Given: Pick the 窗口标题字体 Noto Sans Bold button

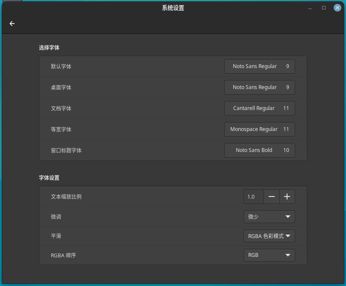Looking at the screenshot, I should 259,150.
